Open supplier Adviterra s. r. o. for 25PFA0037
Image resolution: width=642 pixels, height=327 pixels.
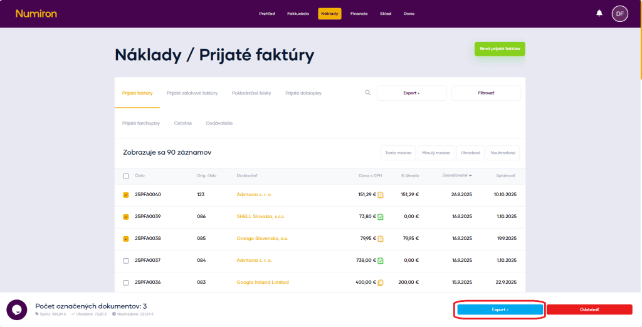pos(255,261)
